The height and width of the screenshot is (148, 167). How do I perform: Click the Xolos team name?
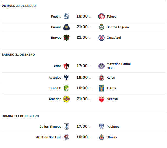point(111,78)
